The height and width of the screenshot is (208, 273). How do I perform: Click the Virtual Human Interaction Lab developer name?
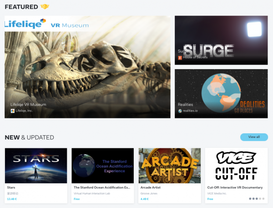tap(94, 193)
